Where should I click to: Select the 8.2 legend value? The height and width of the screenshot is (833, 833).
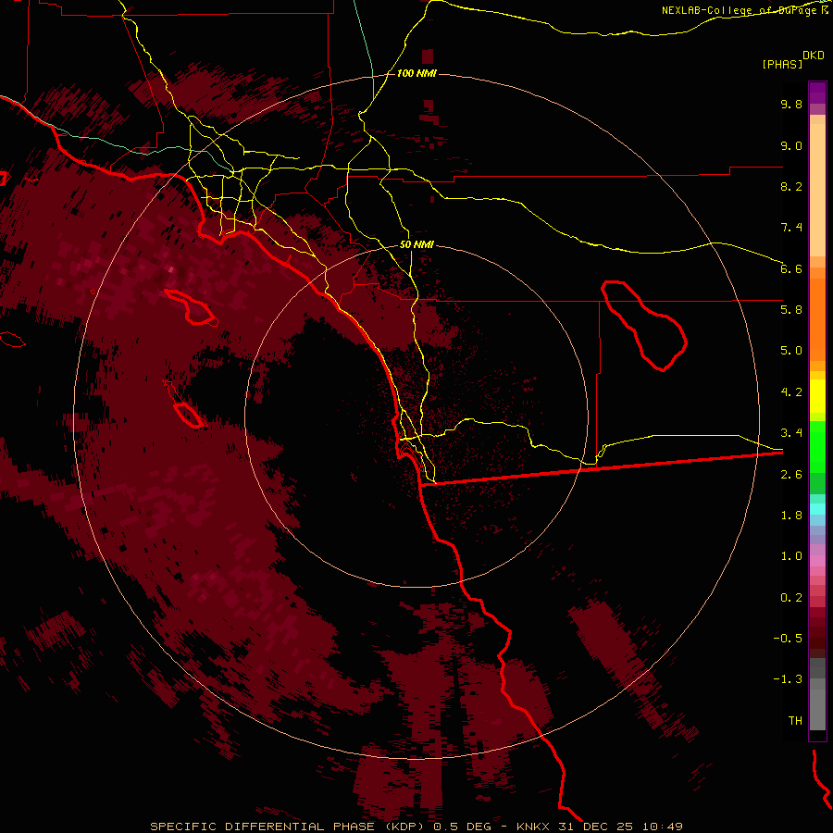pyautogui.click(x=791, y=186)
